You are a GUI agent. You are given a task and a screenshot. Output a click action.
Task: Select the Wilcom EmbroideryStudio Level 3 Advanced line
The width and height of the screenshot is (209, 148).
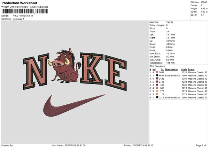pos(25,7)
